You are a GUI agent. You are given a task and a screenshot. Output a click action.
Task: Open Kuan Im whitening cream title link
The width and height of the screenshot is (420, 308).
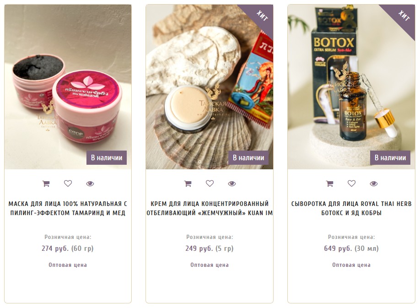[x=210, y=208]
